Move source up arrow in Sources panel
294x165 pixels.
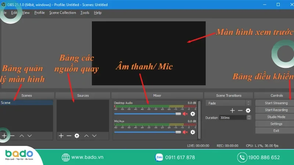pos(86,136)
